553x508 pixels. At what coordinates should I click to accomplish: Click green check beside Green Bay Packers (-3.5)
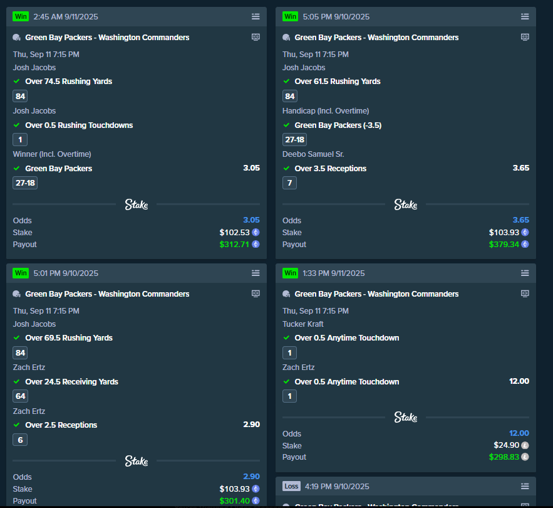tap(286, 125)
